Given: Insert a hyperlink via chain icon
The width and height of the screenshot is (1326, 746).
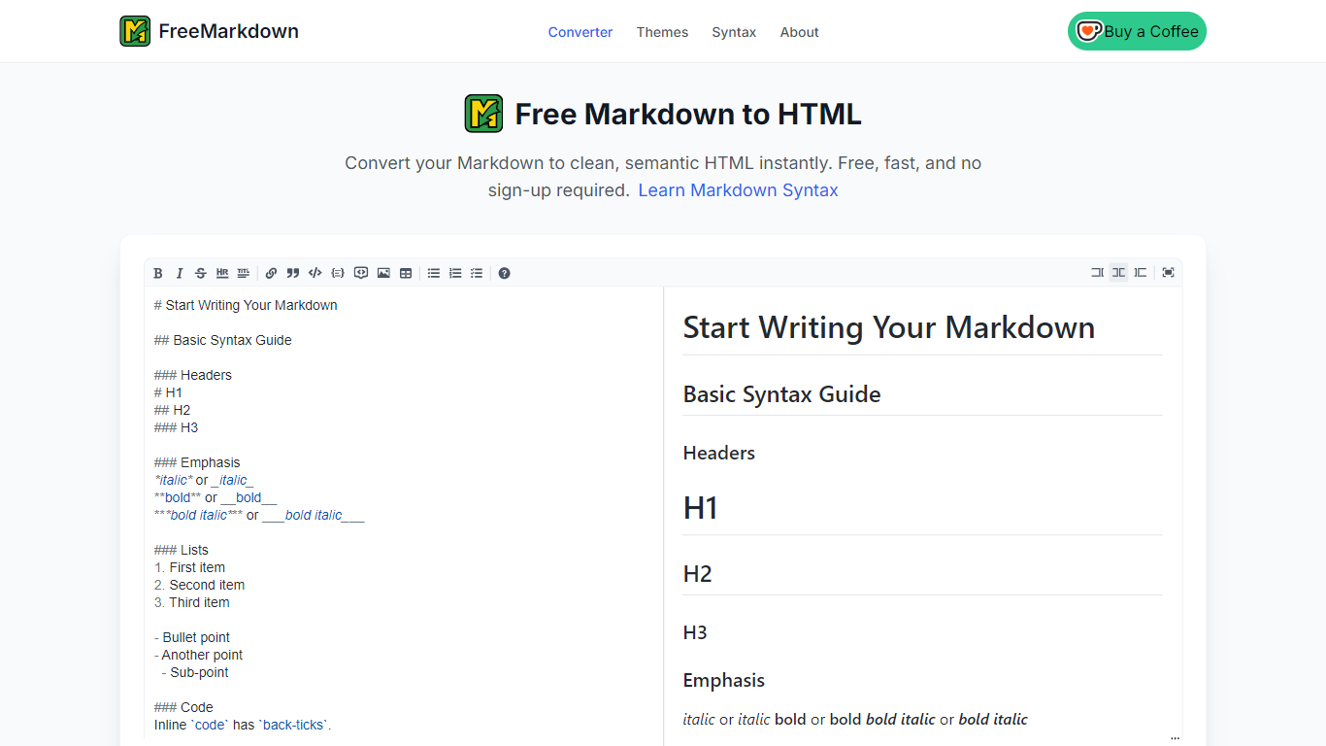Looking at the screenshot, I should [272, 273].
